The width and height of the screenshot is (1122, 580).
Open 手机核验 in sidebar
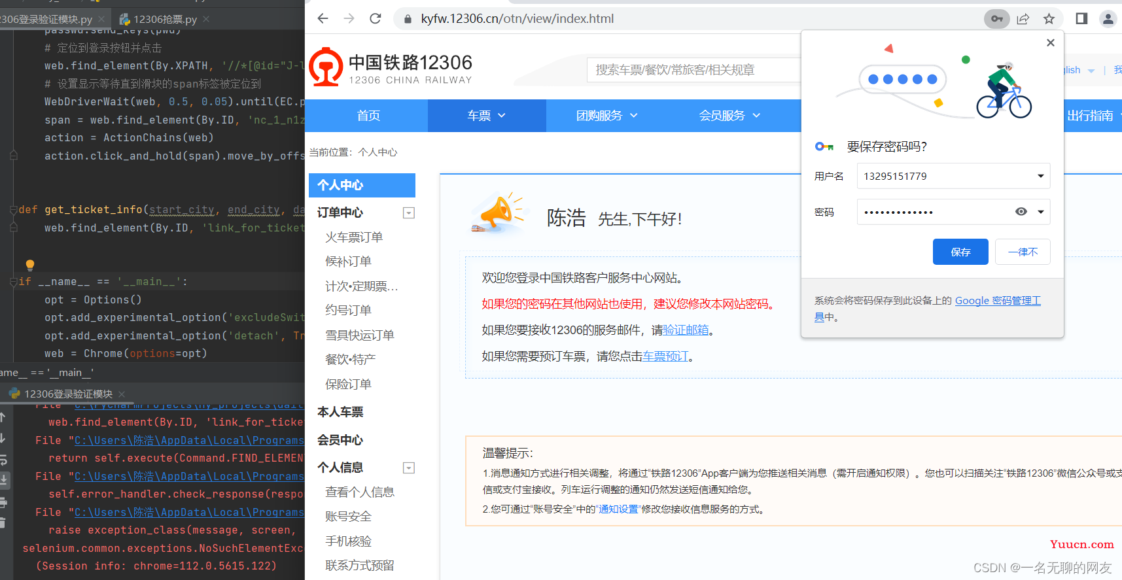(348, 541)
